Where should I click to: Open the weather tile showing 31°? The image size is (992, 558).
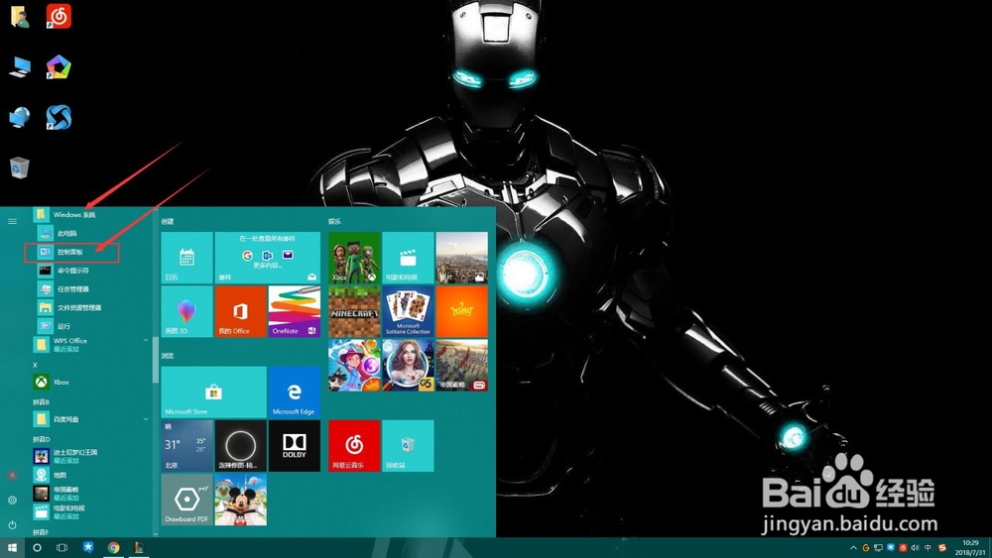(x=186, y=446)
